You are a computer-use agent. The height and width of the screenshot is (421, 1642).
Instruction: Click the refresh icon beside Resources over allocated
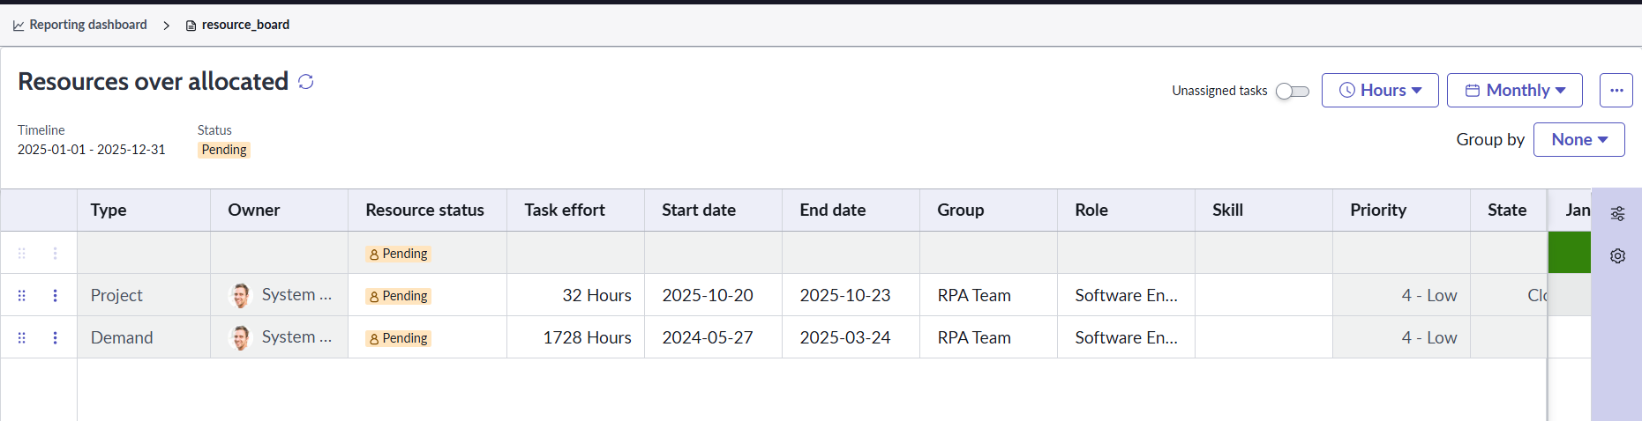point(306,82)
